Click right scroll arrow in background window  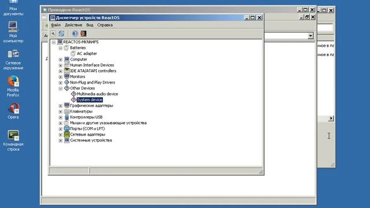pyautogui.click(x=331, y=118)
